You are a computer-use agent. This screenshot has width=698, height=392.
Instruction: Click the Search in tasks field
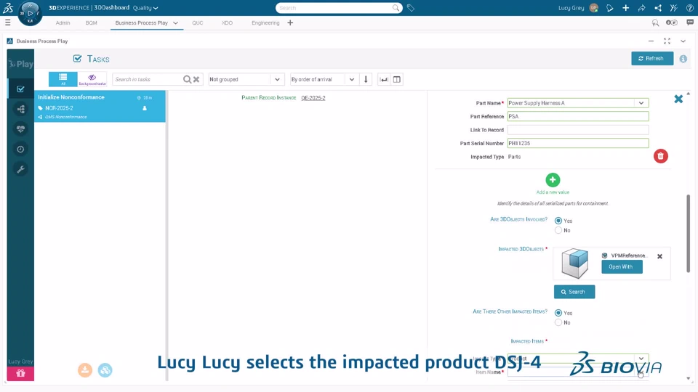(148, 80)
